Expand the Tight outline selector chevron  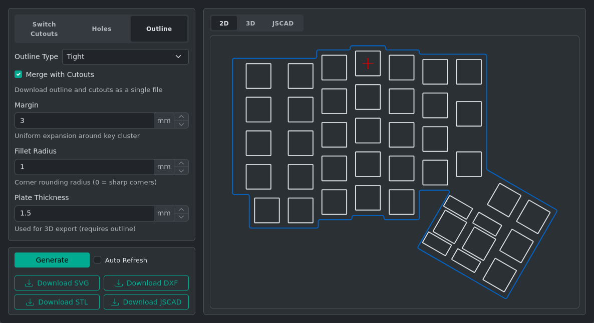pyautogui.click(x=178, y=56)
